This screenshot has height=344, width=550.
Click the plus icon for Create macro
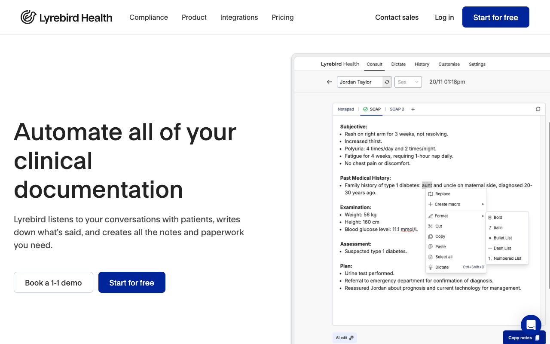431,204
